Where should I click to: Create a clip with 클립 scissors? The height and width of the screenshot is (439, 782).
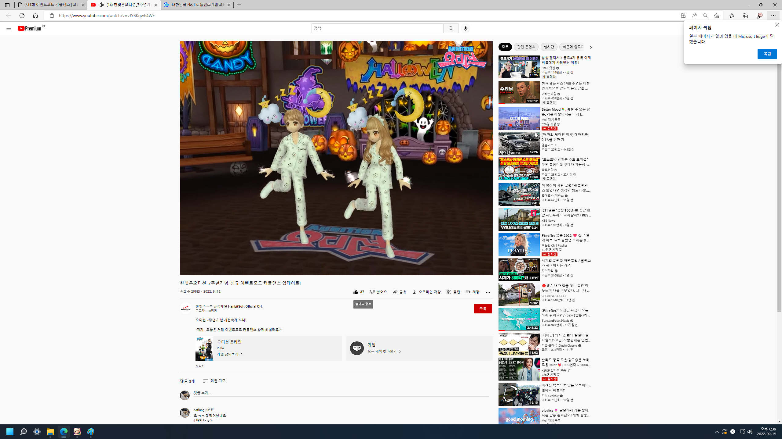point(453,292)
